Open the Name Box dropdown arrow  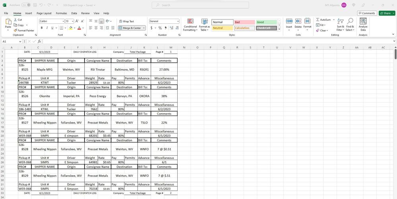tap(20, 41)
